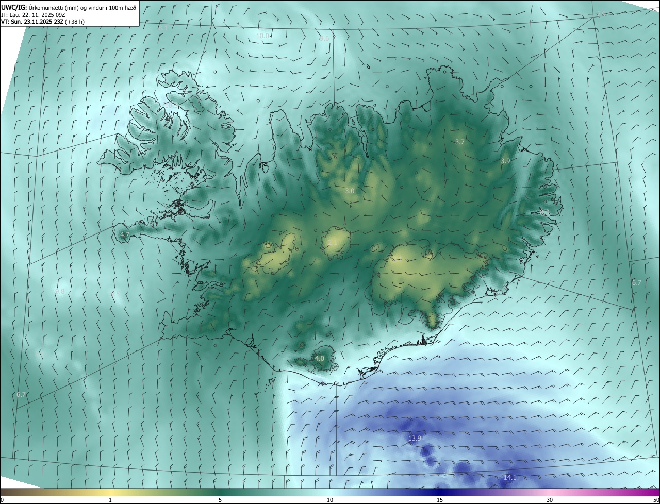Click the colorbar tick label 0
This screenshot has height=504, width=660.
point(2,500)
